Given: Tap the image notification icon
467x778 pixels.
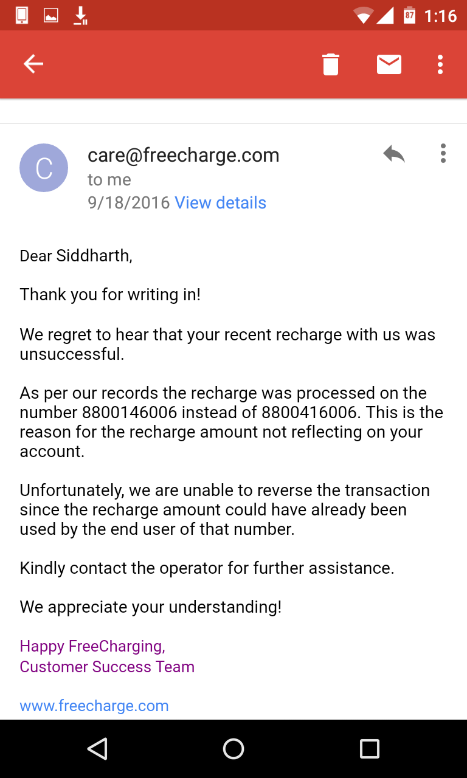Looking at the screenshot, I should (51, 15).
